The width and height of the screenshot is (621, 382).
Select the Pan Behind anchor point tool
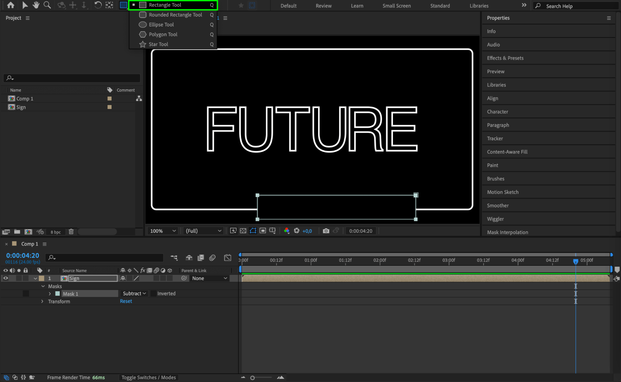[x=109, y=5]
